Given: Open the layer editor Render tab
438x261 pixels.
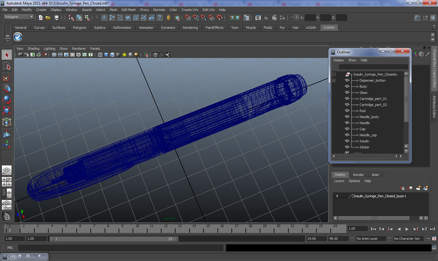Looking at the screenshot, I should [358, 175].
